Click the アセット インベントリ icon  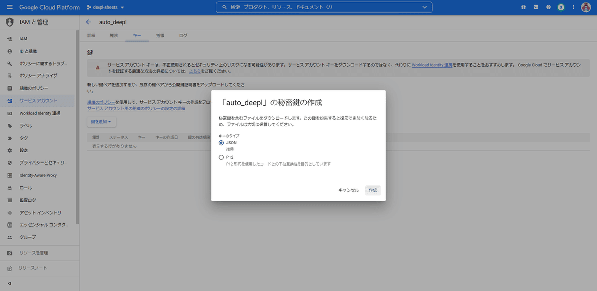(10, 213)
